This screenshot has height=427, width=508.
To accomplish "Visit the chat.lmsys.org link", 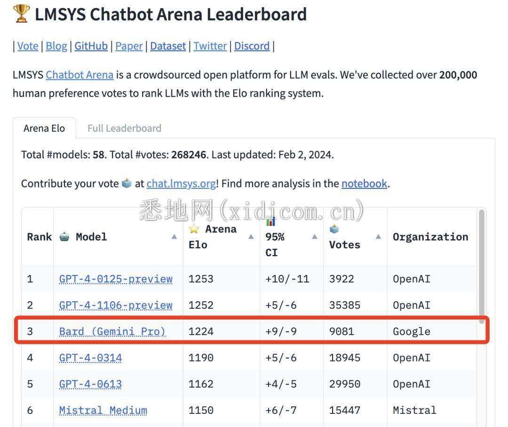I will [x=181, y=183].
